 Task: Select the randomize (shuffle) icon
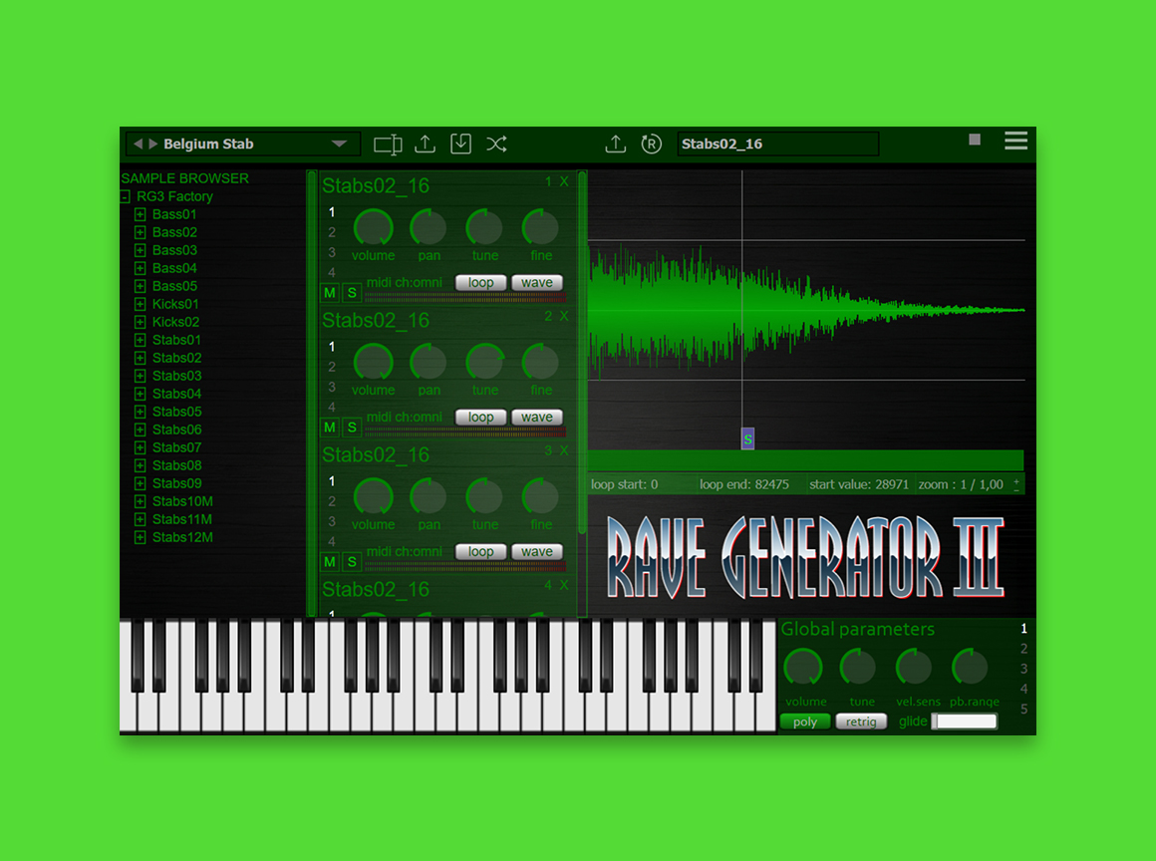pyautogui.click(x=496, y=143)
